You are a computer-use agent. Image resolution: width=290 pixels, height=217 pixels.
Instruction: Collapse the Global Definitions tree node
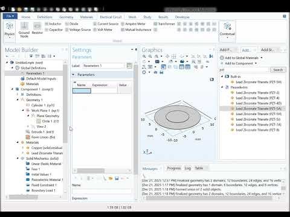tap(12, 68)
